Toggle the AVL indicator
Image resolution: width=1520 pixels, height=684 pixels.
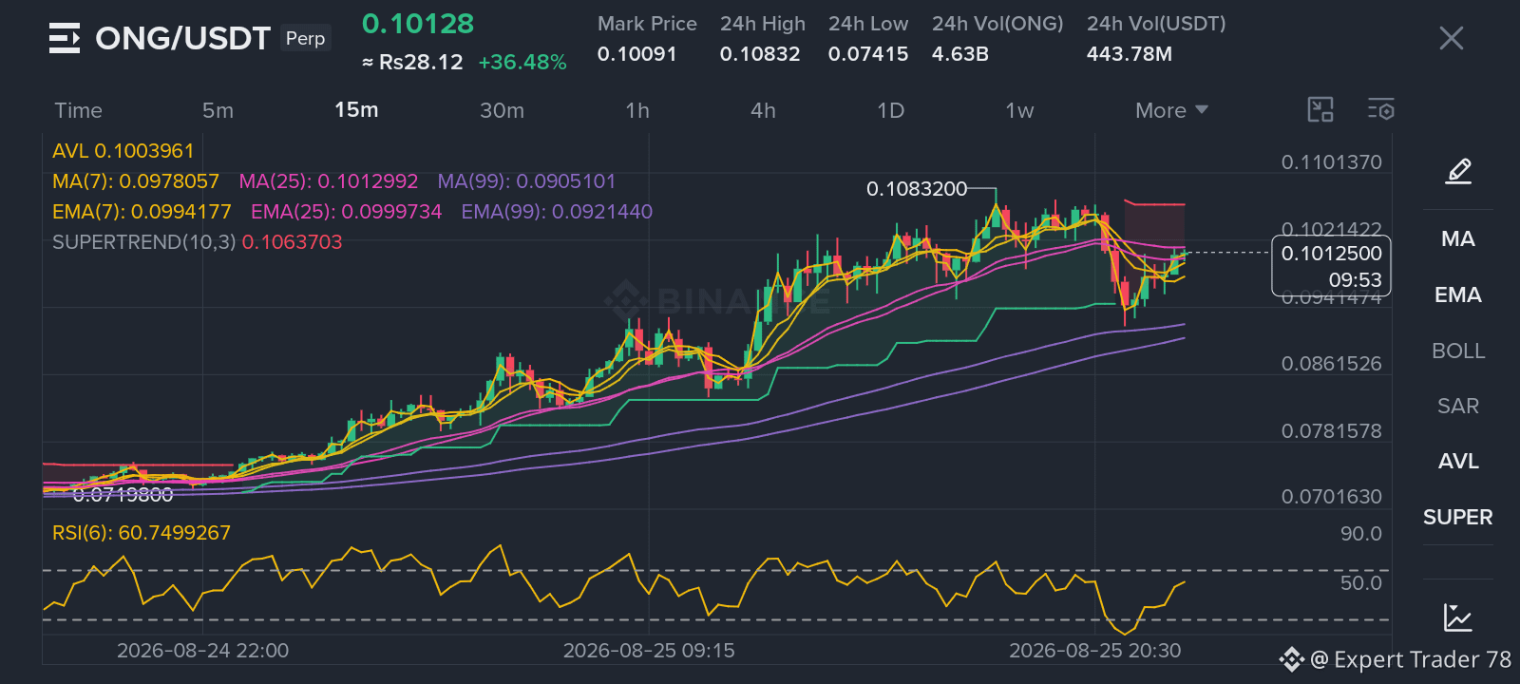click(x=1458, y=461)
